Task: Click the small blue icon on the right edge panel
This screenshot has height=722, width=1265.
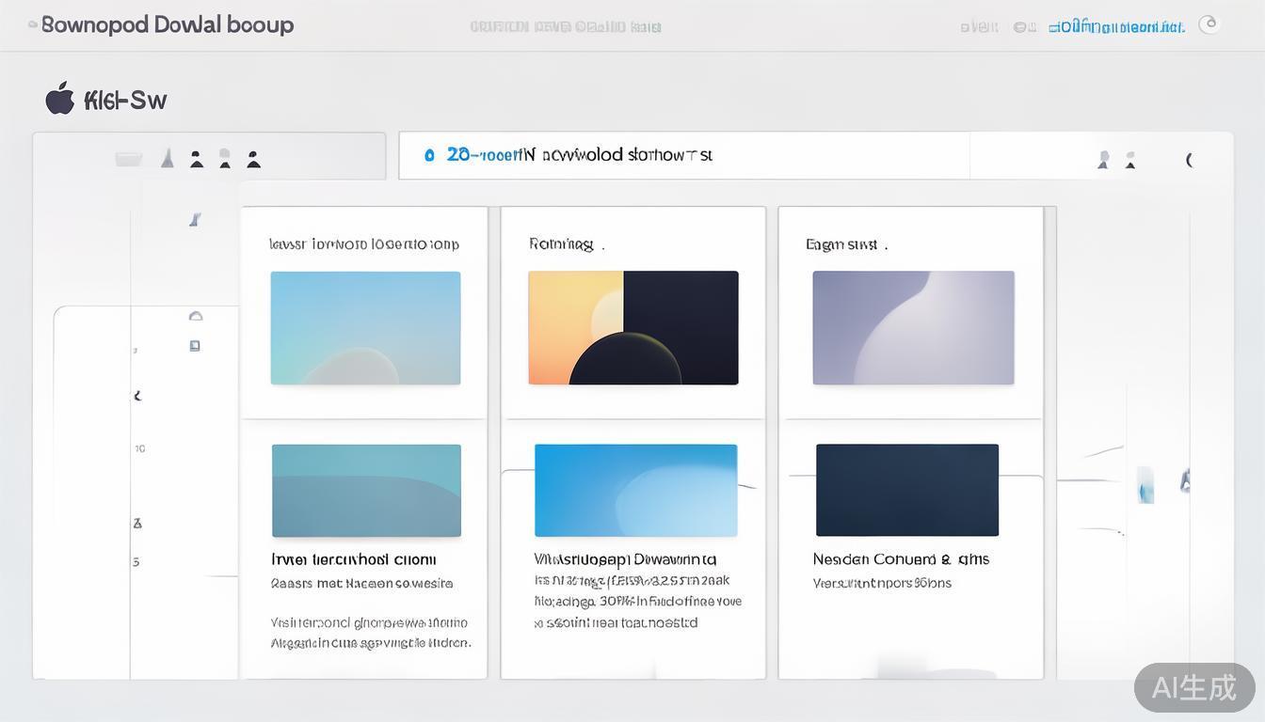Action: pyautogui.click(x=1145, y=484)
